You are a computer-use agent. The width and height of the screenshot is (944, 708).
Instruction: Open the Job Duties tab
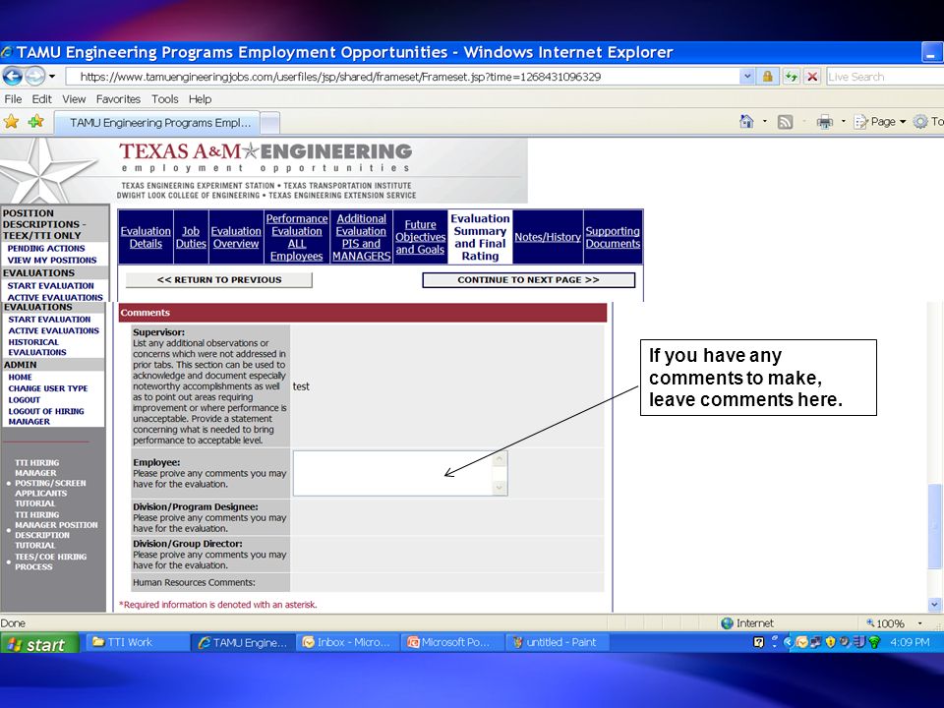[x=191, y=237]
